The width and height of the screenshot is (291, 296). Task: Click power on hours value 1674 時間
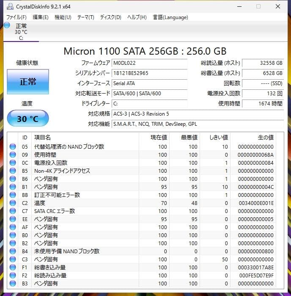(263, 104)
